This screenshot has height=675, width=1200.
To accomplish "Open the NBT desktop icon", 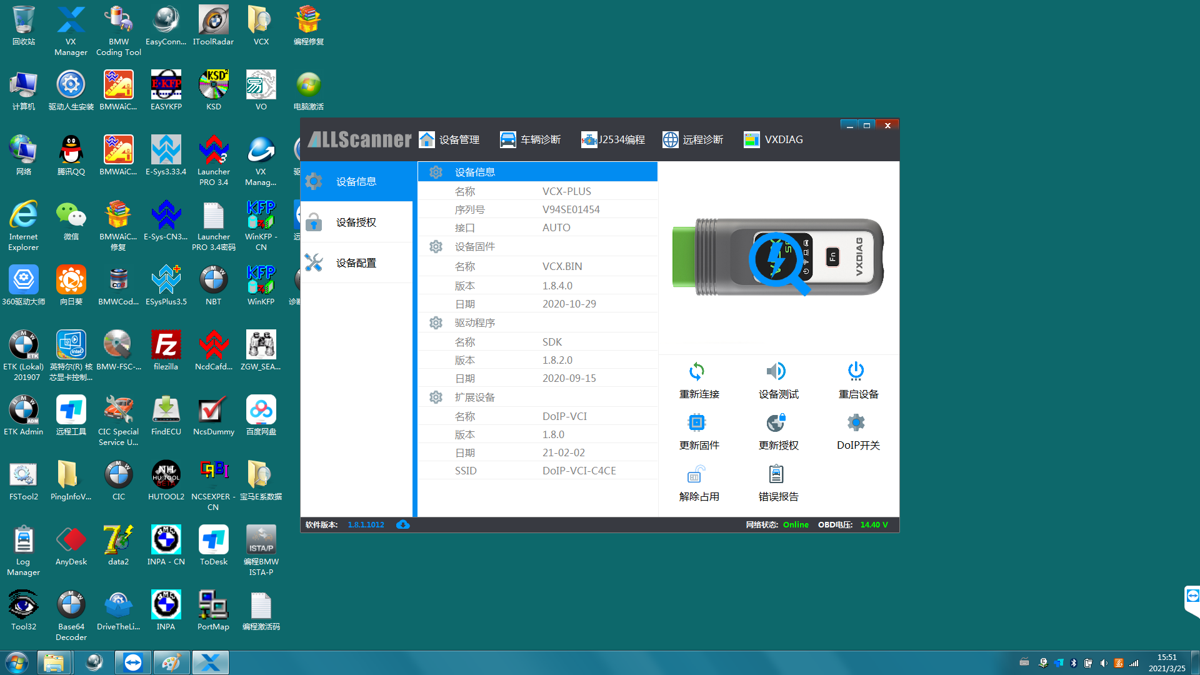I will click(x=213, y=286).
